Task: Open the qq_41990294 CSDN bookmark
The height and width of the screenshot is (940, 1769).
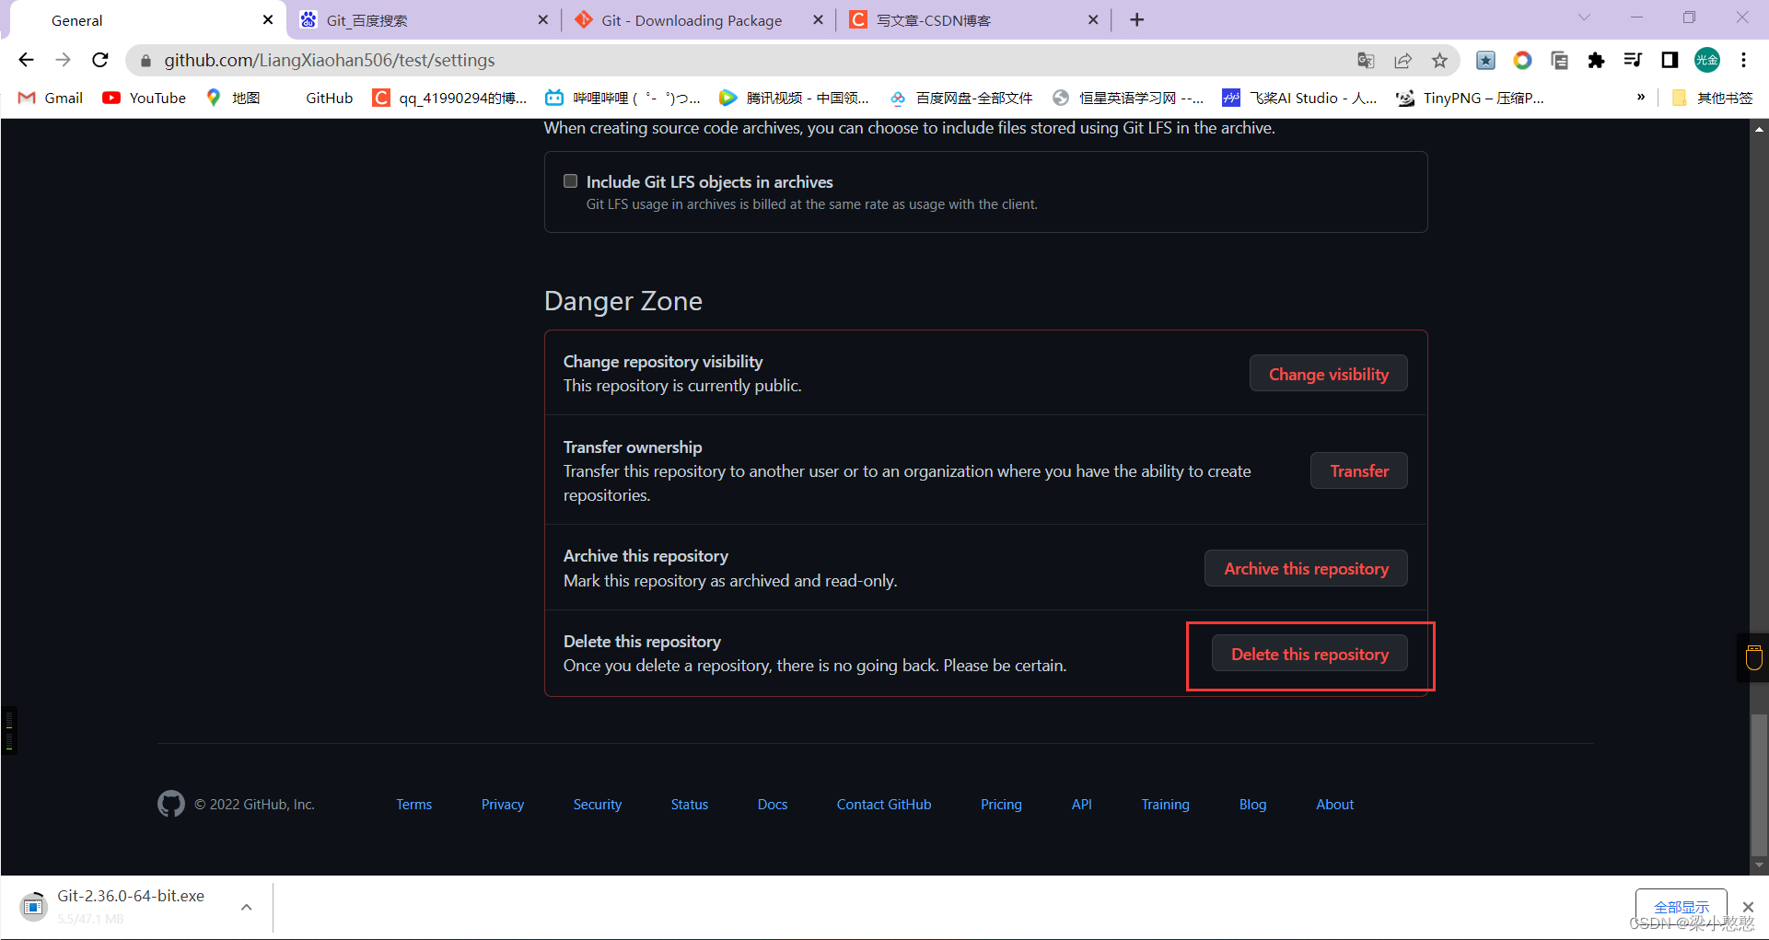Action: click(x=449, y=98)
